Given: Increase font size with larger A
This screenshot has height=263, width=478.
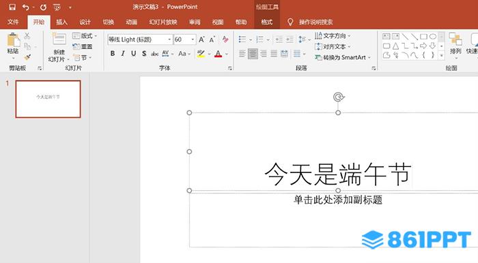Looking at the screenshot, I should tap(201, 40).
